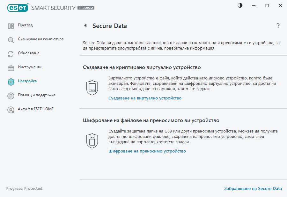Click the Помощ и поддръжка question-circle icon

[11, 95]
